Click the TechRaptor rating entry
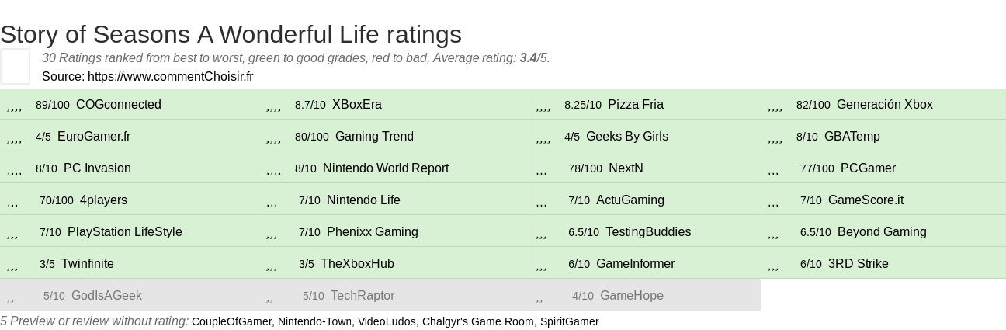 pyautogui.click(x=362, y=296)
